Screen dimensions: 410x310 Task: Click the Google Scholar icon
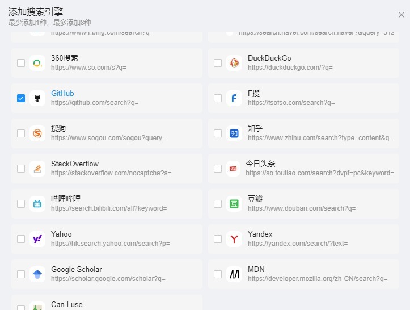[37, 274]
